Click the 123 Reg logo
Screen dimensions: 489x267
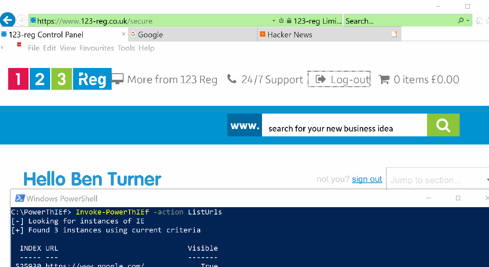pos(60,79)
